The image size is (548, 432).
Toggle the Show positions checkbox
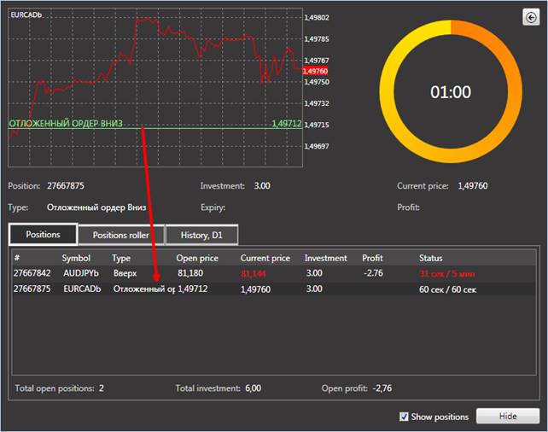pos(405,417)
